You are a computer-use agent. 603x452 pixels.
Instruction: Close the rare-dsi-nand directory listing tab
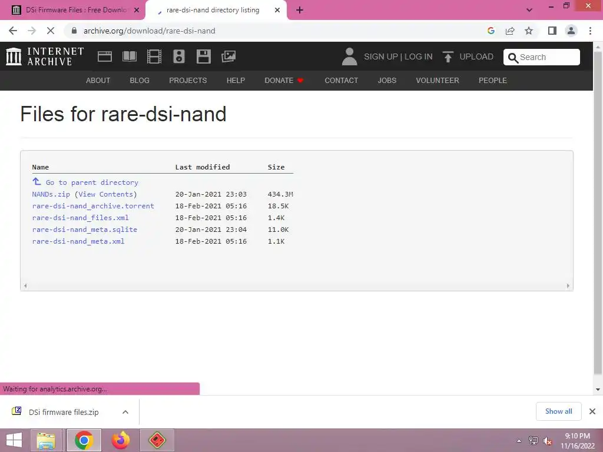click(x=277, y=10)
